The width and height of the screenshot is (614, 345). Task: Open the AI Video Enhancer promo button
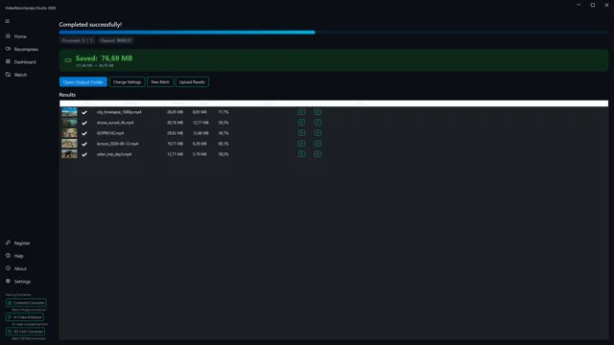[x=25, y=317]
